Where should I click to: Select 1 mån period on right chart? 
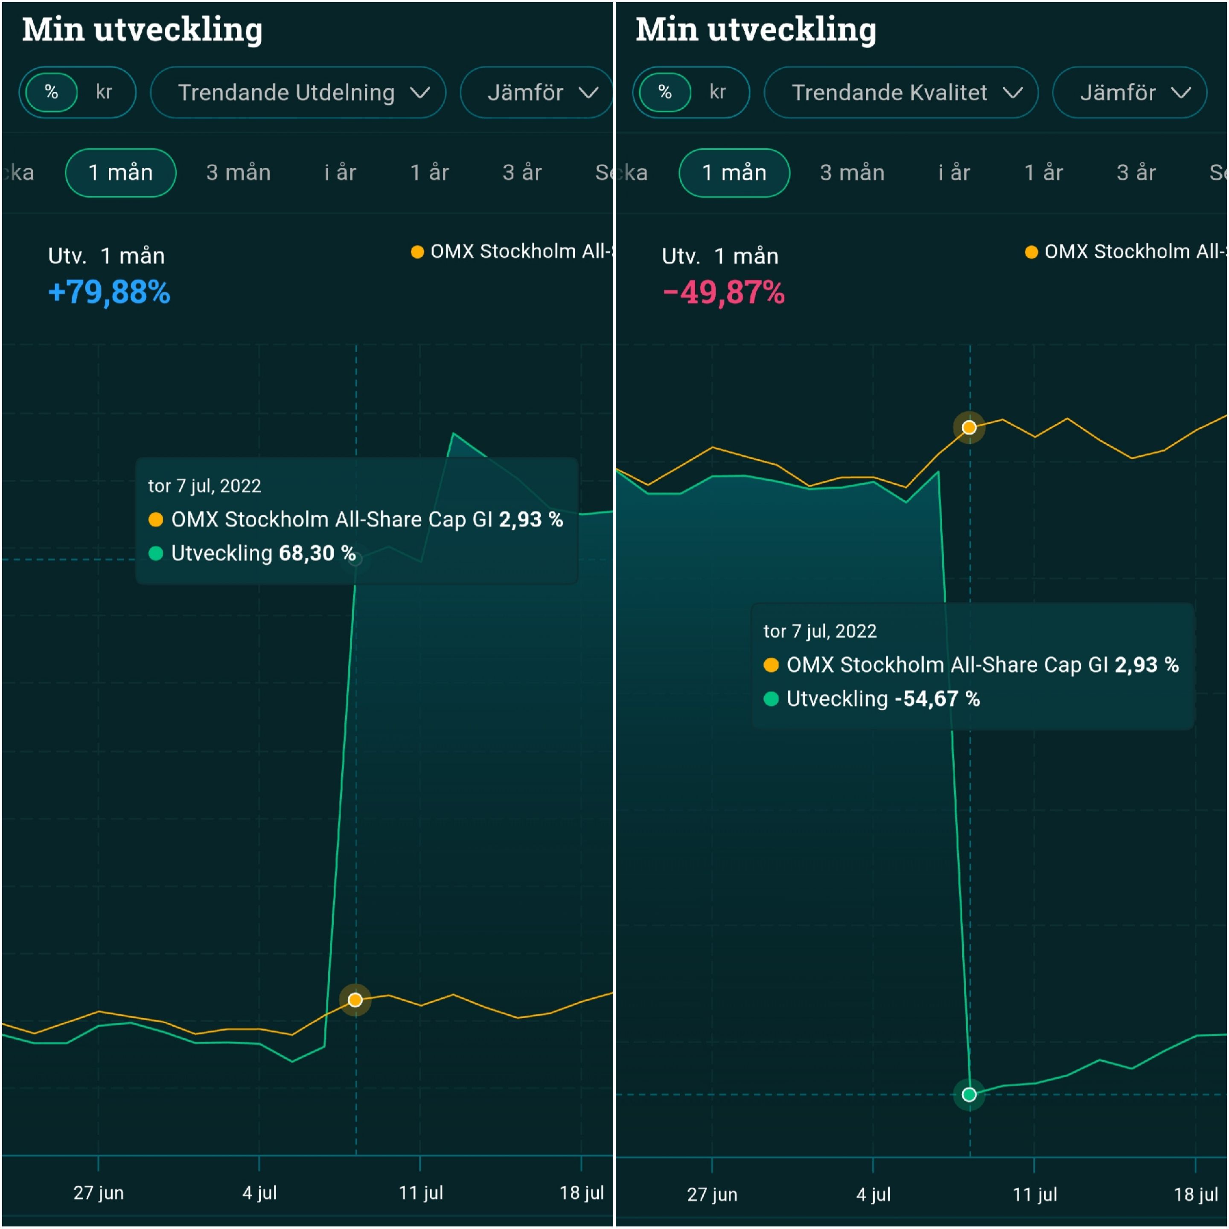[x=734, y=172]
